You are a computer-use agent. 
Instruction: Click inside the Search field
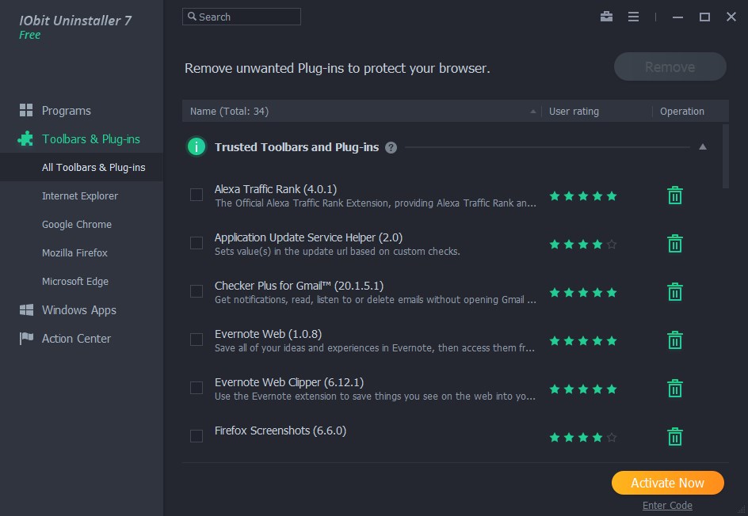pyautogui.click(x=242, y=17)
